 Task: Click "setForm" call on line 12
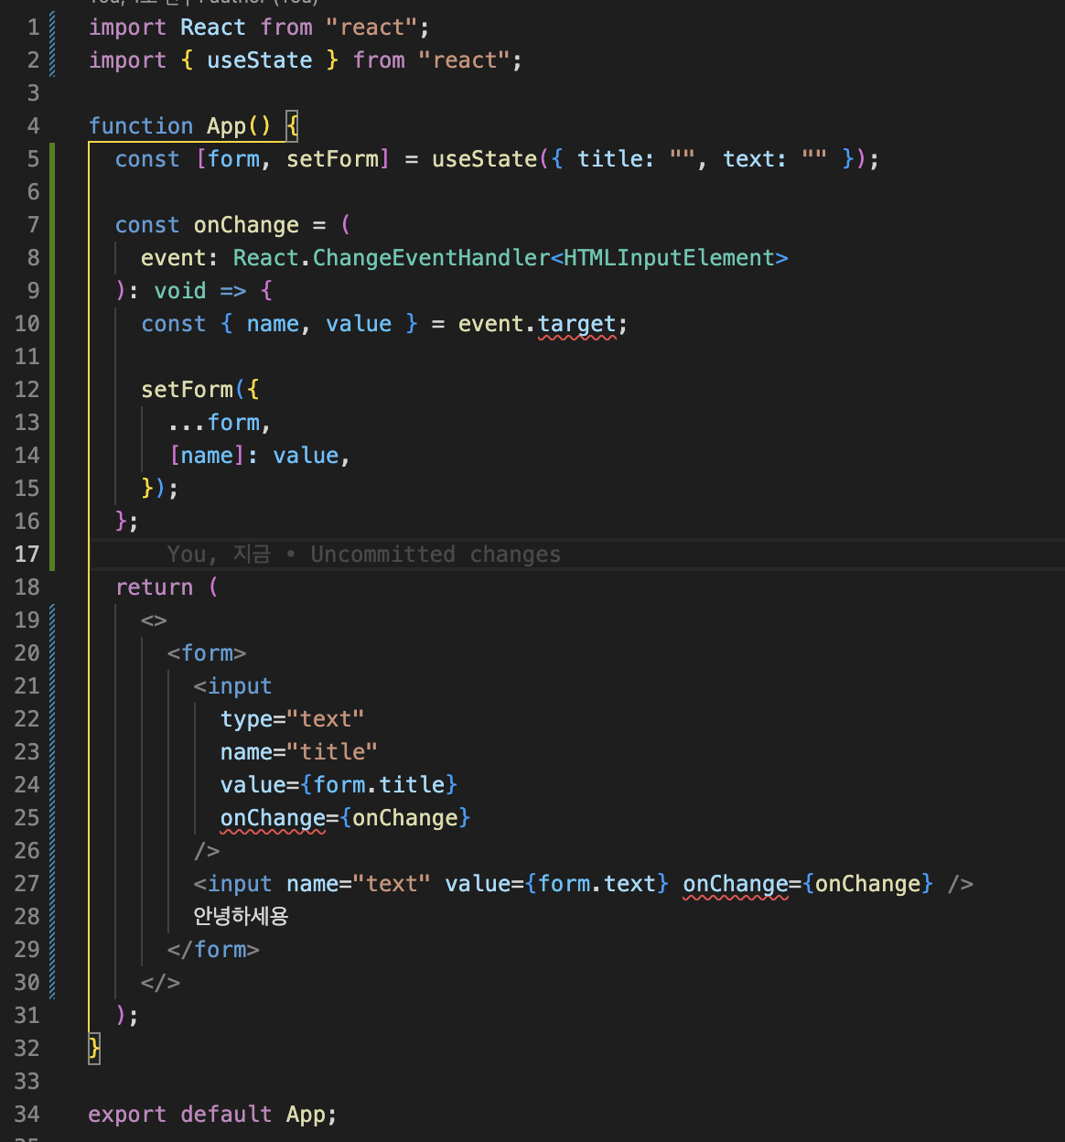pos(188,389)
